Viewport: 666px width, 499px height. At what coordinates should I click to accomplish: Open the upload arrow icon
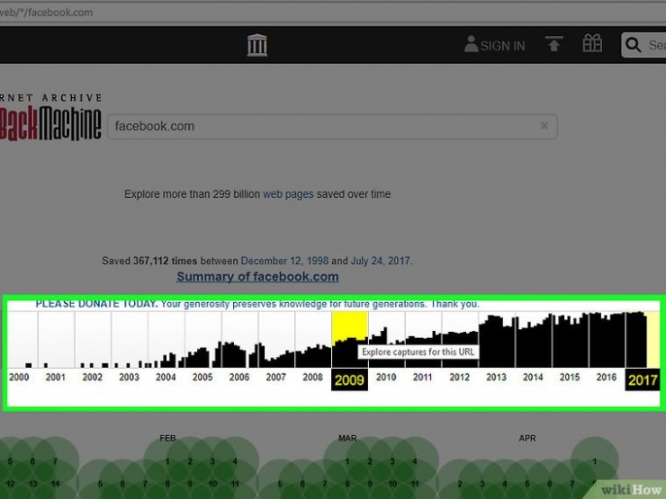pyautogui.click(x=553, y=44)
